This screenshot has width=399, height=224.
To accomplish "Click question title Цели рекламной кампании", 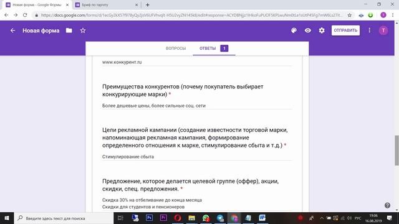I will coord(195,138).
